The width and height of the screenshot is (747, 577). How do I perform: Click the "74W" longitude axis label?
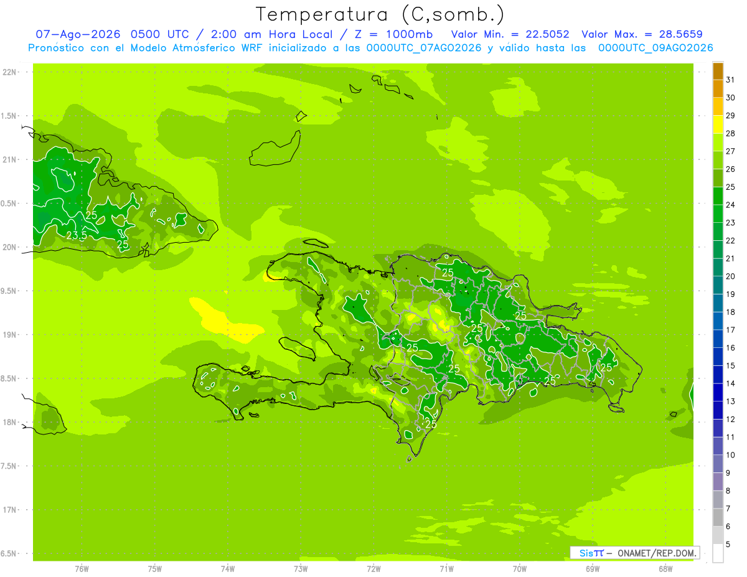point(227,568)
